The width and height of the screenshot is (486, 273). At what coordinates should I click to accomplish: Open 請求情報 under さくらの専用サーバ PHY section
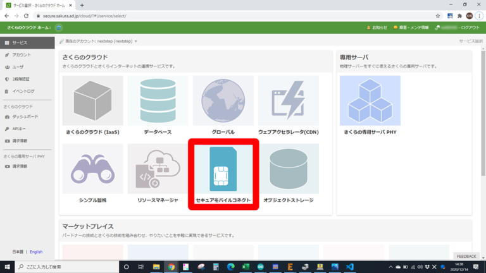click(27, 166)
